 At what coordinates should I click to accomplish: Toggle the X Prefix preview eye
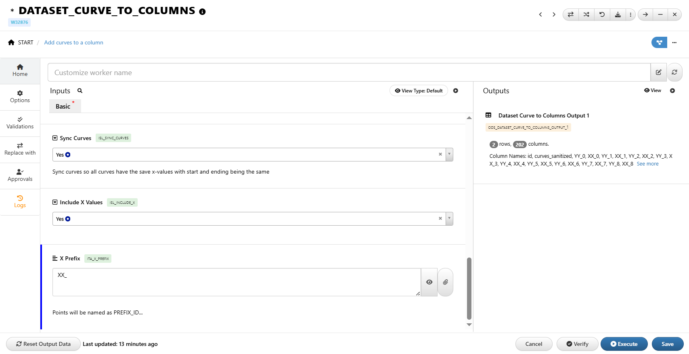(429, 282)
